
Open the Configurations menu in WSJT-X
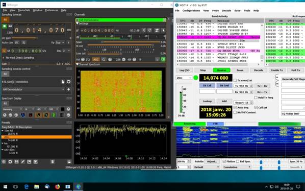click(191, 11)
